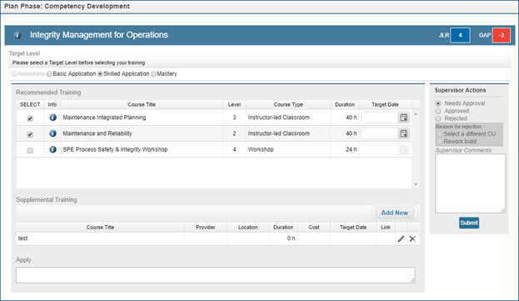Select Skilled Application target level
519x301 pixels.
pos(100,74)
